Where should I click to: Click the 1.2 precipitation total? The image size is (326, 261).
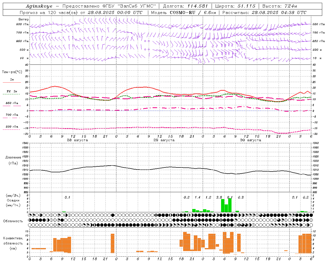208,197
